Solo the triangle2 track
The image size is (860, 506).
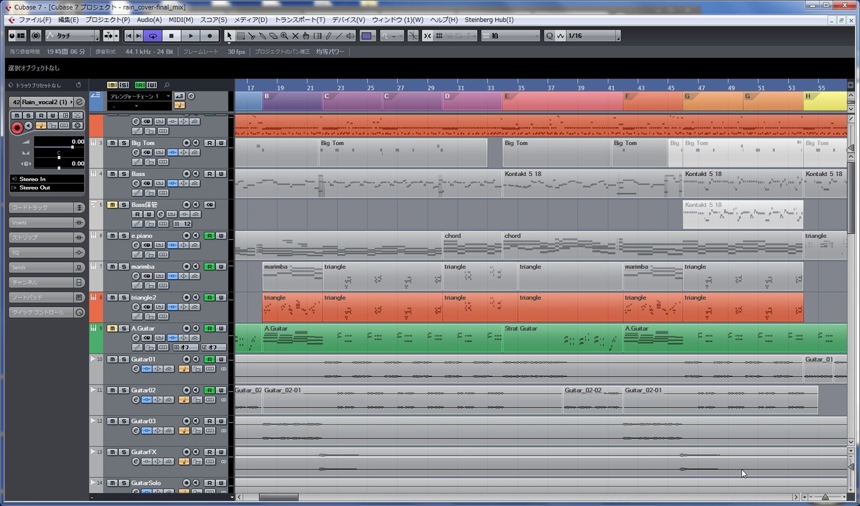coord(124,298)
